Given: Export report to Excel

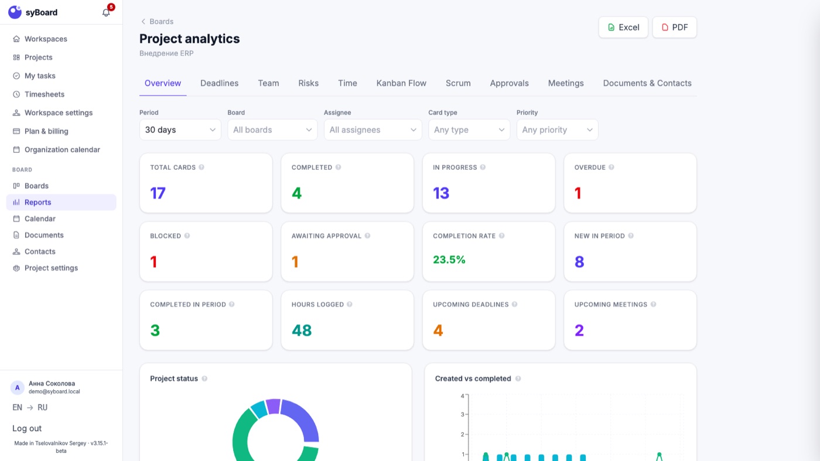Looking at the screenshot, I should tap(623, 27).
